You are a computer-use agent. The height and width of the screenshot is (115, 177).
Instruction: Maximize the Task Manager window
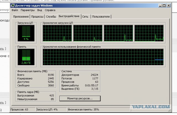pos(164,6)
